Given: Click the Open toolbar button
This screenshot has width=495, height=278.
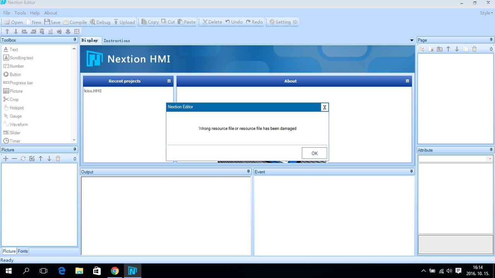Looking at the screenshot, I should (x=14, y=22).
